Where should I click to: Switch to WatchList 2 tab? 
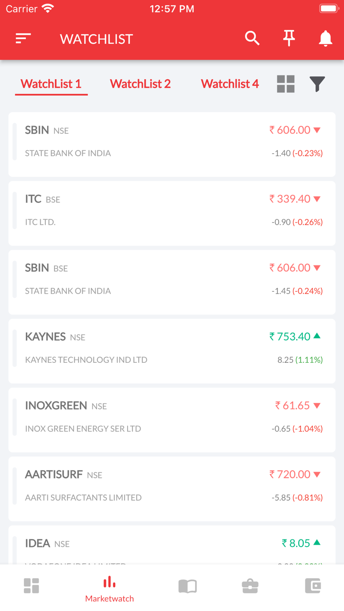(x=140, y=84)
